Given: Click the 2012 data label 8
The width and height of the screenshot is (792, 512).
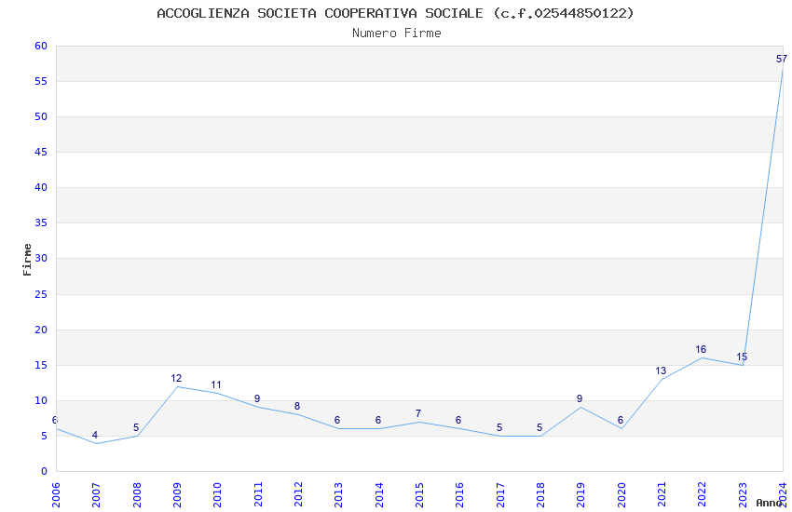Looking at the screenshot, I should click(297, 406).
